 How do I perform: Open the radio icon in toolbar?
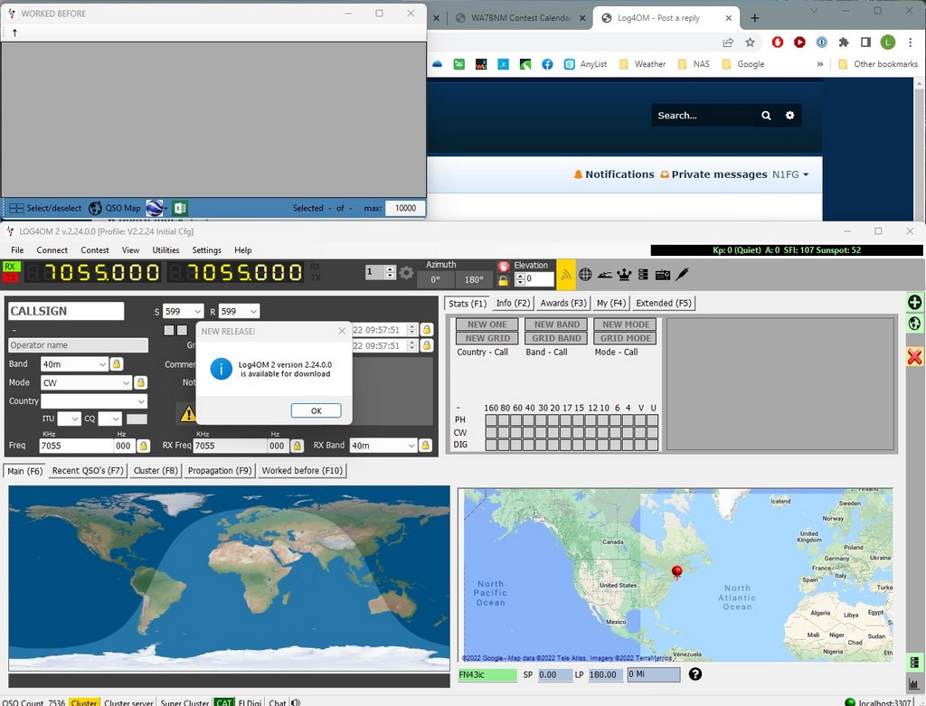coord(663,275)
